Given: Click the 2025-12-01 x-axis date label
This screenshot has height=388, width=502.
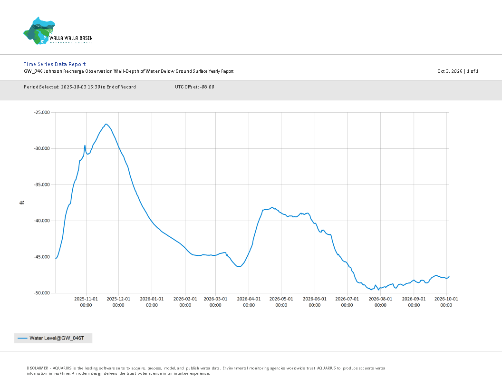Looking at the screenshot, I should tap(118, 302).
